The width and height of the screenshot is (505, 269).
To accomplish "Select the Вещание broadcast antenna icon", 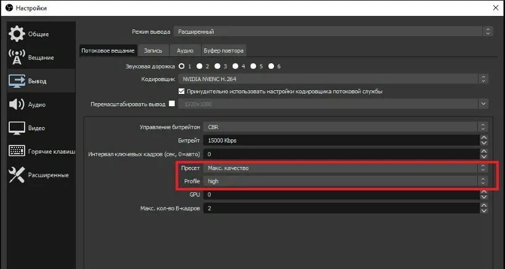I will pos(17,58).
